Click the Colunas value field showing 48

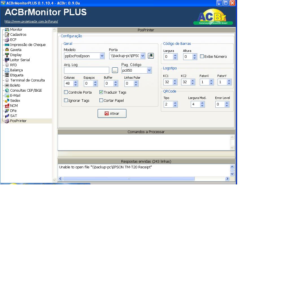point(69,83)
